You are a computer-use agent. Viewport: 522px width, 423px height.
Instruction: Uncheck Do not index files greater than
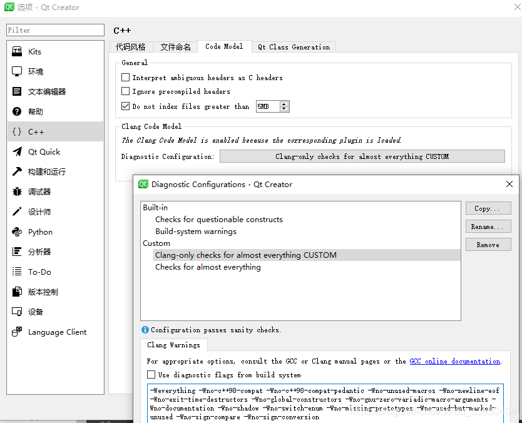click(126, 106)
